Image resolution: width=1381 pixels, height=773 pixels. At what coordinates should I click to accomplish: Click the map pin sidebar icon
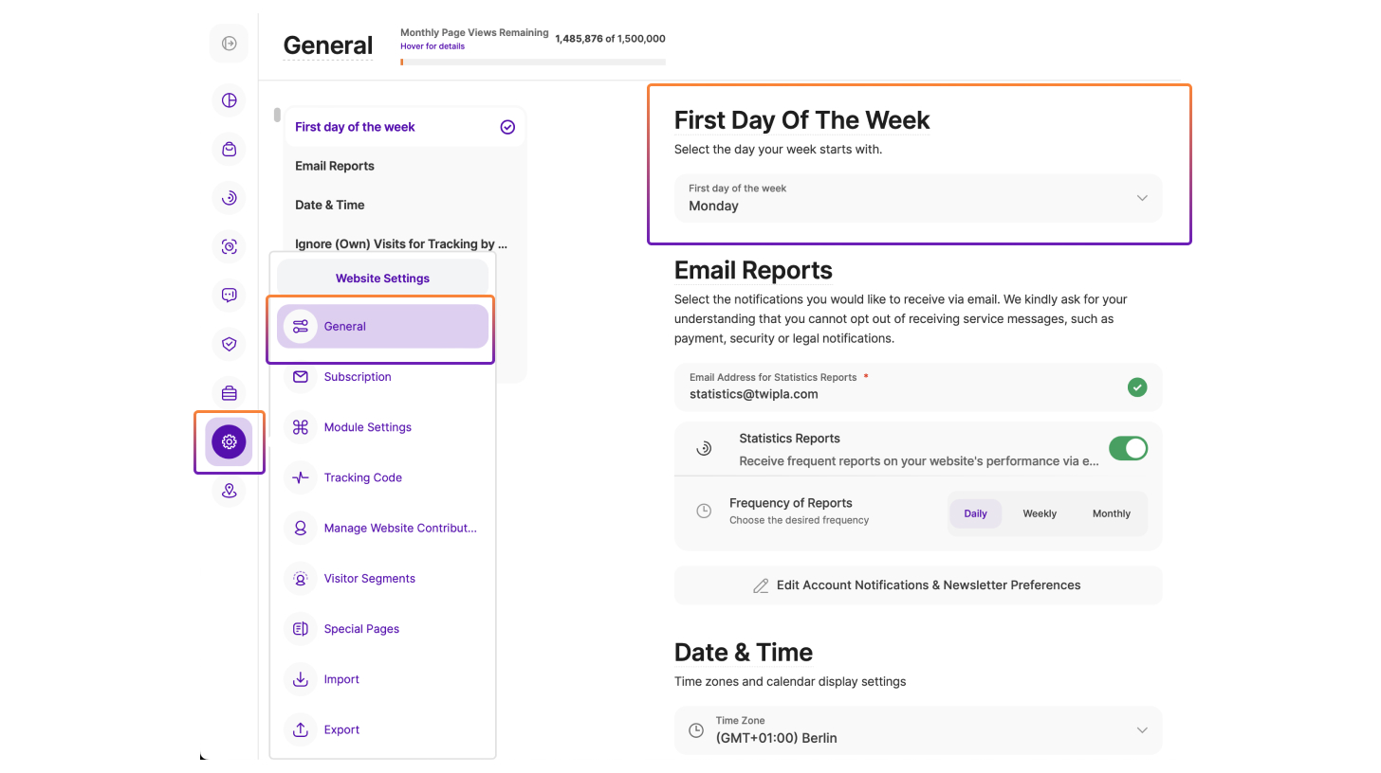(229, 491)
